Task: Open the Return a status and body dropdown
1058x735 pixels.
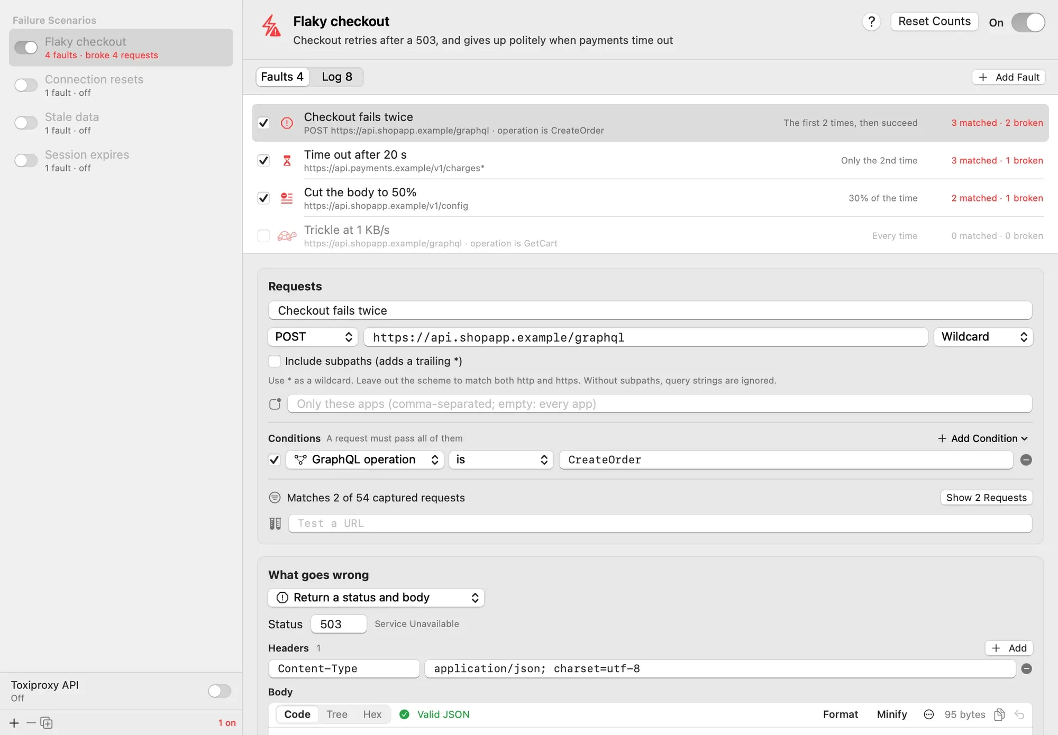Action: click(x=376, y=598)
